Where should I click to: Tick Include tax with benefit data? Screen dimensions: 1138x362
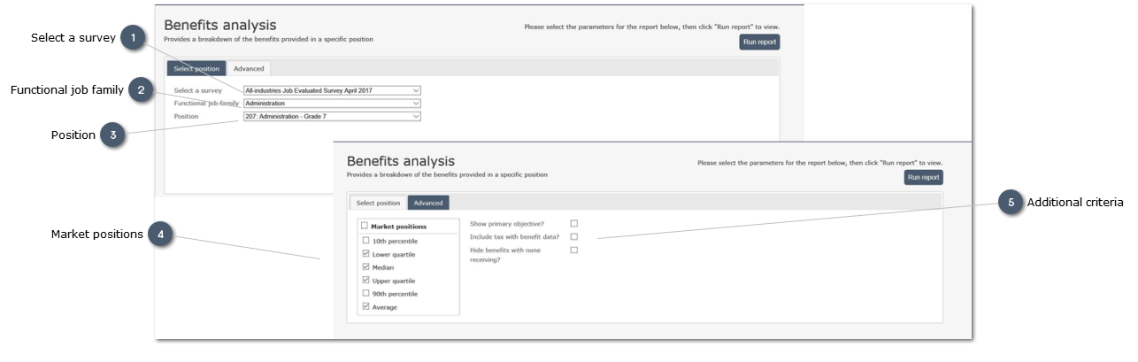point(573,237)
